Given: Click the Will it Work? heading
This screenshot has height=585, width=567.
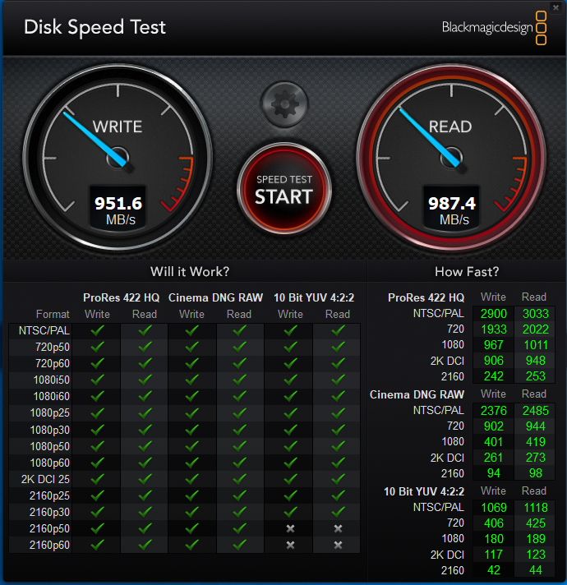Looking at the screenshot, I should (x=190, y=272).
